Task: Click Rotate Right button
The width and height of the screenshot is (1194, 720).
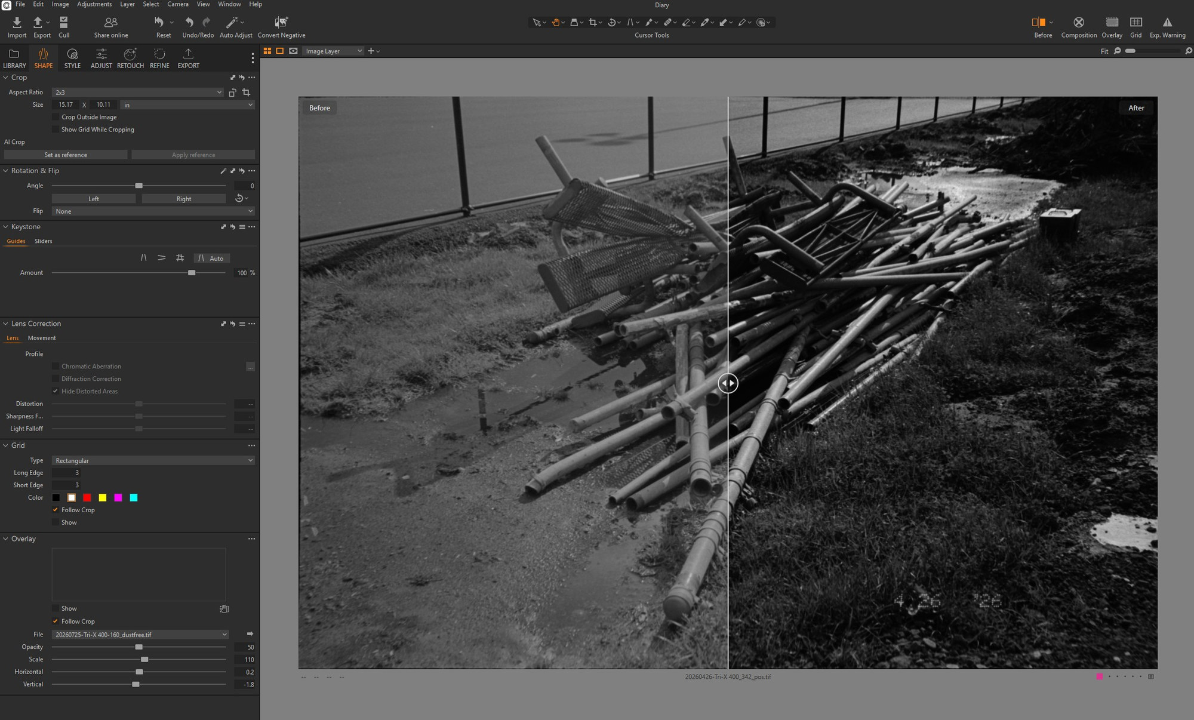Action: tap(184, 199)
